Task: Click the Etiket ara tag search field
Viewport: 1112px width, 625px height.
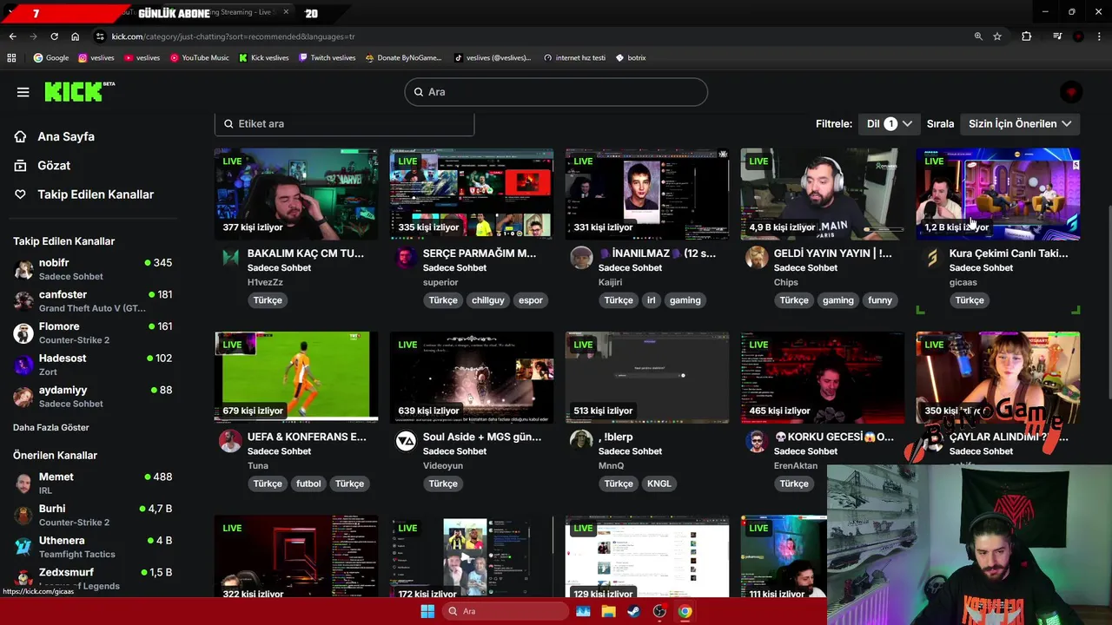Action: pyautogui.click(x=344, y=123)
